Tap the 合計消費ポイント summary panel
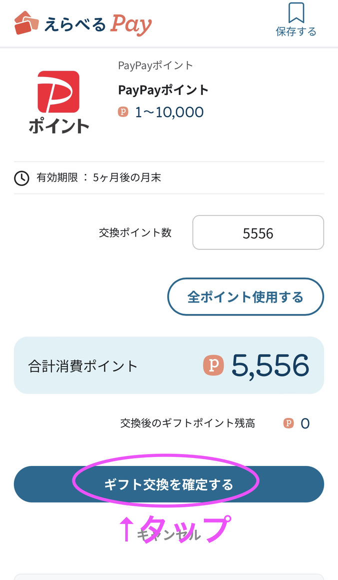 pos(169,365)
